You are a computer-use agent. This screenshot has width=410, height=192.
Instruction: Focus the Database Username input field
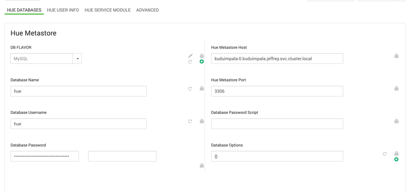pos(78,124)
